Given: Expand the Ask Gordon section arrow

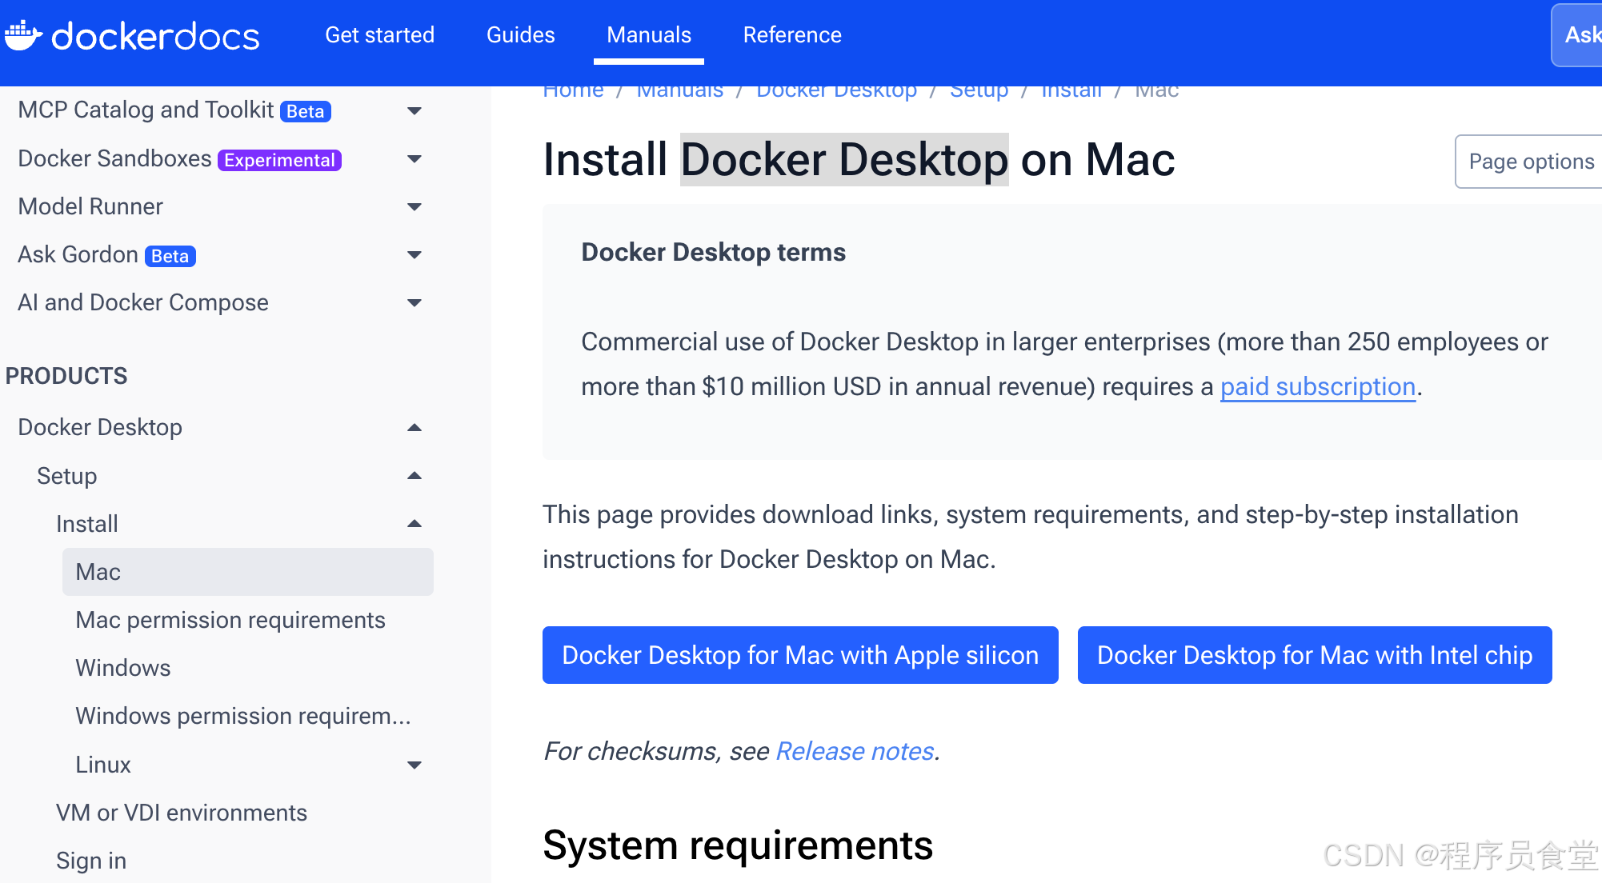Looking at the screenshot, I should [414, 254].
